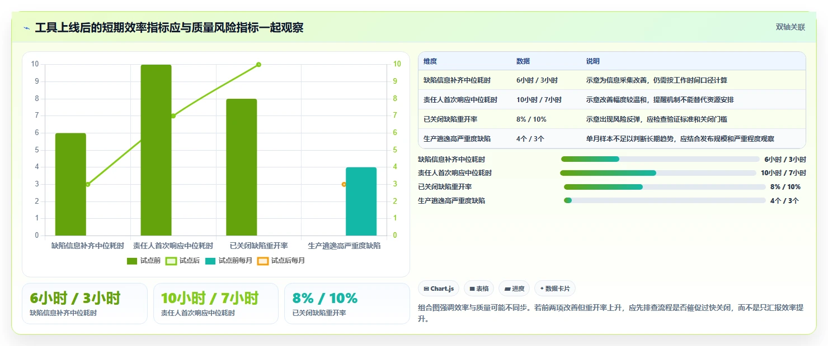Click the 10小时 / 7小时 data card
The image size is (828, 346).
click(215, 304)
